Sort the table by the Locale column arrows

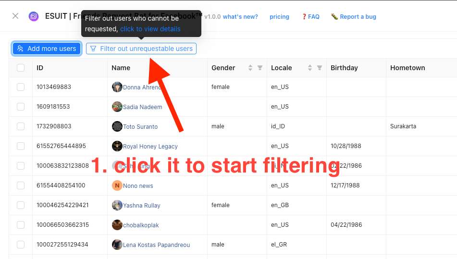(x=310, y=68)
